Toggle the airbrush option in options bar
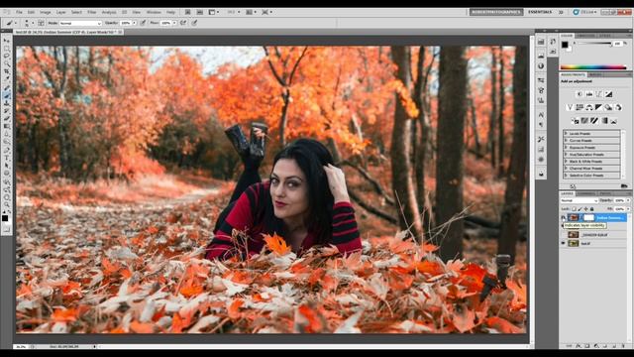 183,23
